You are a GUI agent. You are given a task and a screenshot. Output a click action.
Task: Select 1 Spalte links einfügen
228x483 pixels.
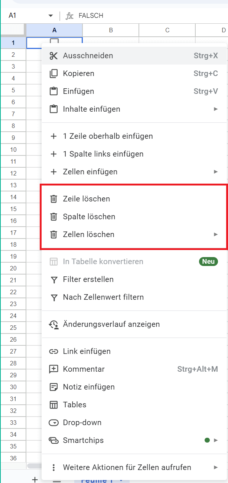tap(103, 154)
